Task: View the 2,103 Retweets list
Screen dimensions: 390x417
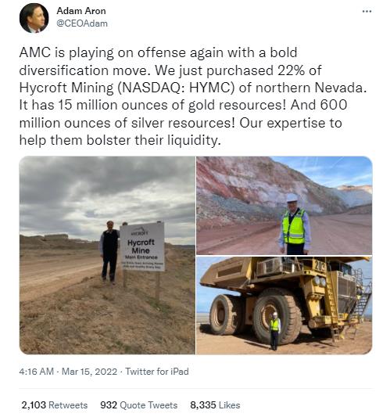Action: click(55, 405)
